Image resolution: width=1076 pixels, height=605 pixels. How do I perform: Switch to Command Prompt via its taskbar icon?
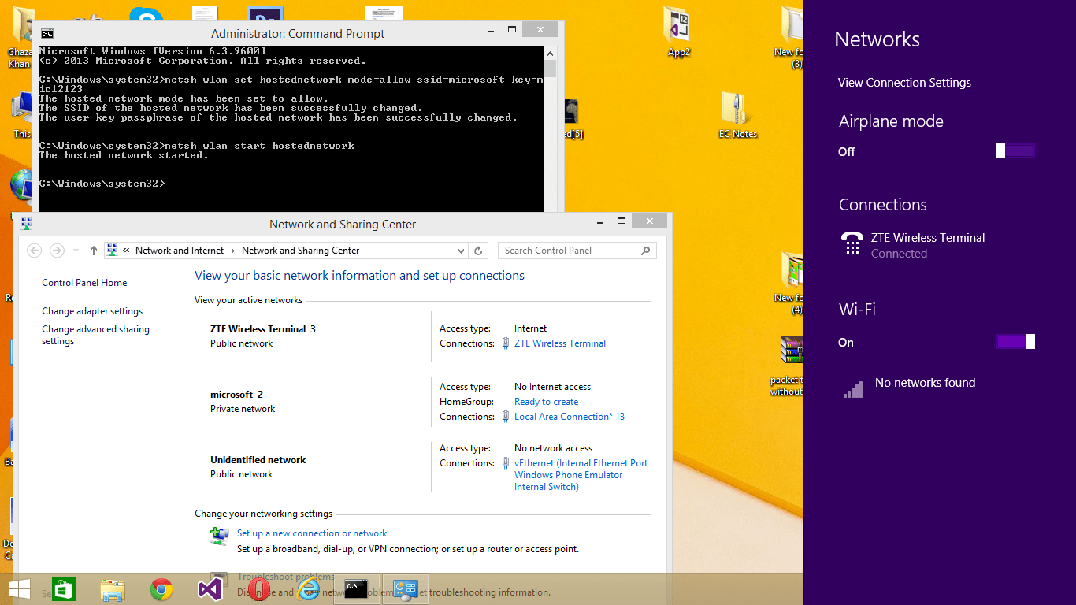coord(356,589)
